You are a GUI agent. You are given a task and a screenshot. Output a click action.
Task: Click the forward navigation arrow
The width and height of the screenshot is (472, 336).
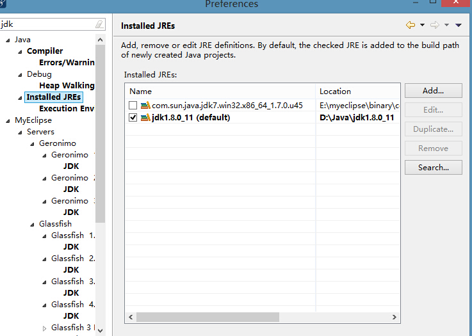[435, 25]
